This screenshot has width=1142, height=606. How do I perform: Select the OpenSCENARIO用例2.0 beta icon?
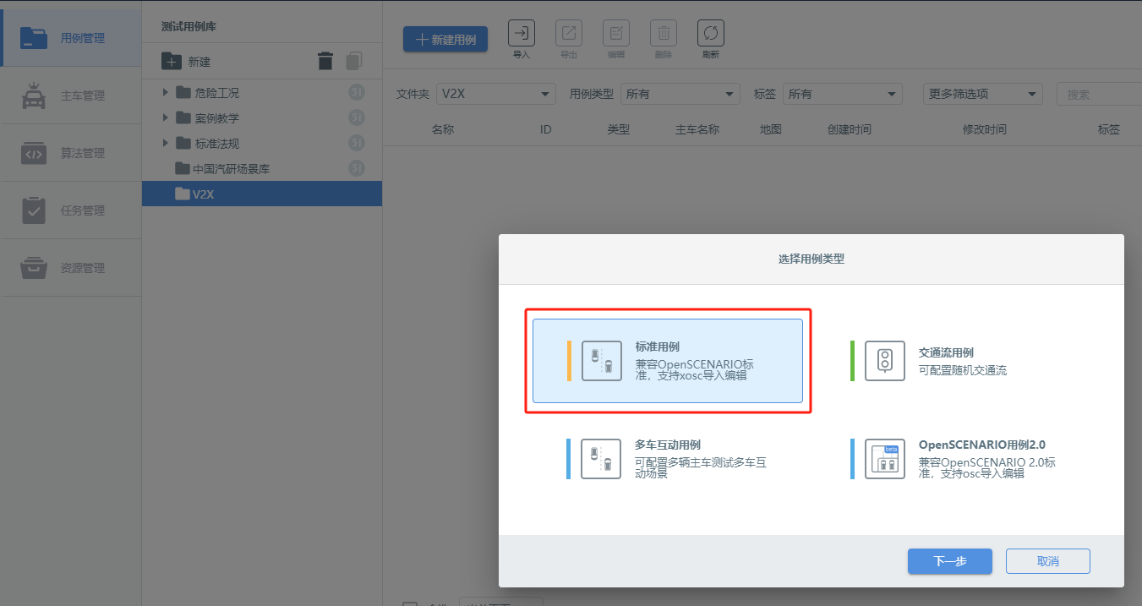click(885, 459)
